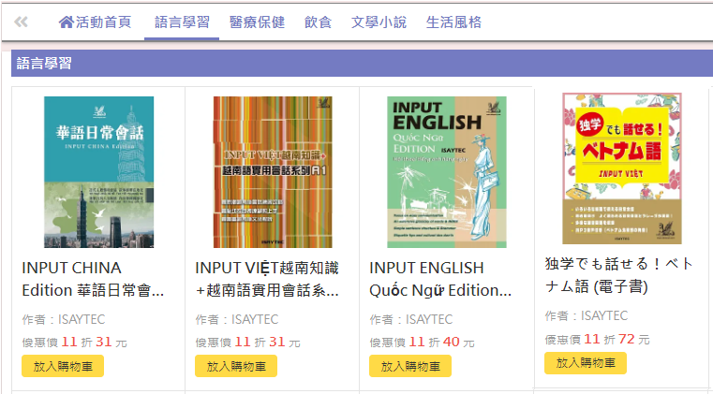
Task: Click the 72 元 price of 独学でも話せる
Action: pyautogui.click(x=634, y=339)
